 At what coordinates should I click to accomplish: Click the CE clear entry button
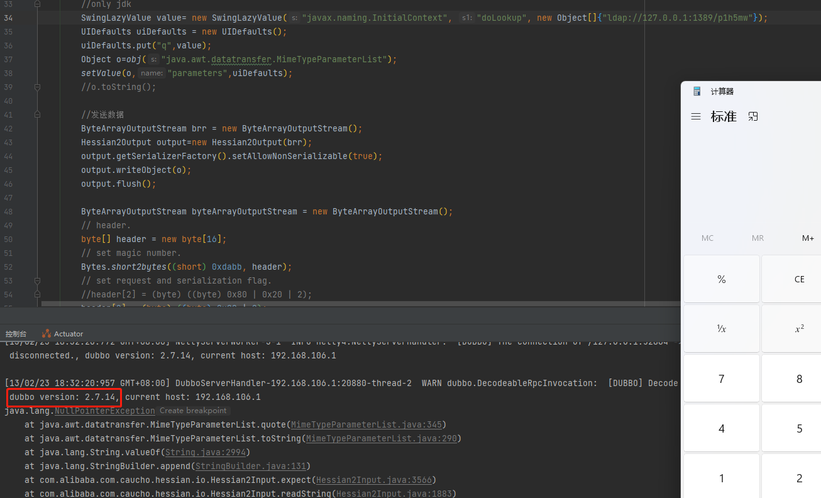click(799, 279)
